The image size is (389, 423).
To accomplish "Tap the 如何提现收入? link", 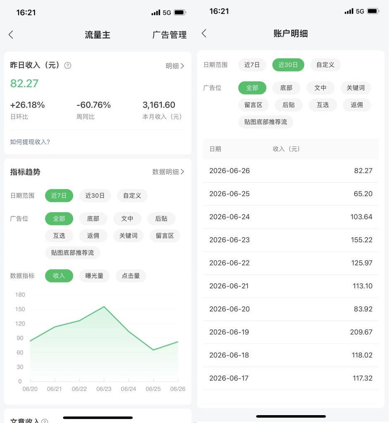I will point(30,142).
